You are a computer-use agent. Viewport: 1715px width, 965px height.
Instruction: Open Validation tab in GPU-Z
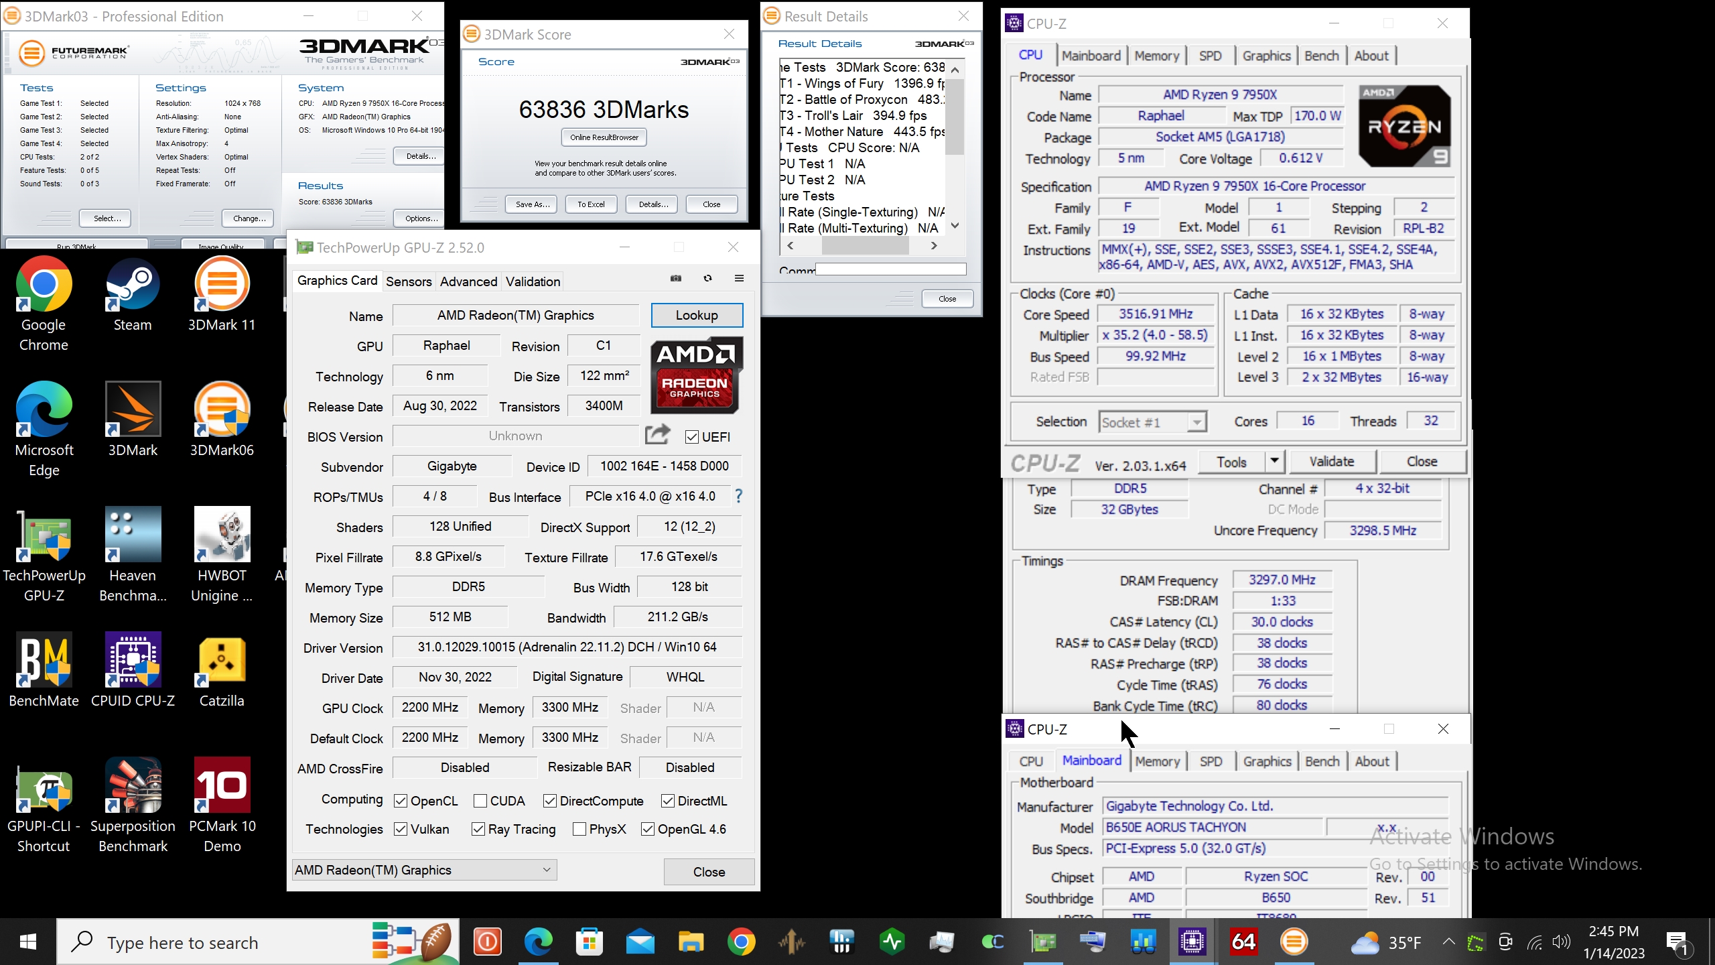pyautogui.click(x=533, y=281)
